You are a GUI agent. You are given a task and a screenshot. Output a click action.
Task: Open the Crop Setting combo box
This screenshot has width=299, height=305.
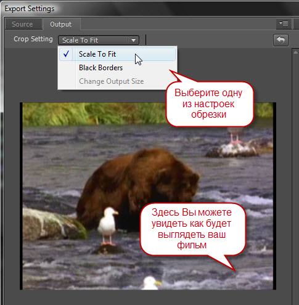click(99, 40)
